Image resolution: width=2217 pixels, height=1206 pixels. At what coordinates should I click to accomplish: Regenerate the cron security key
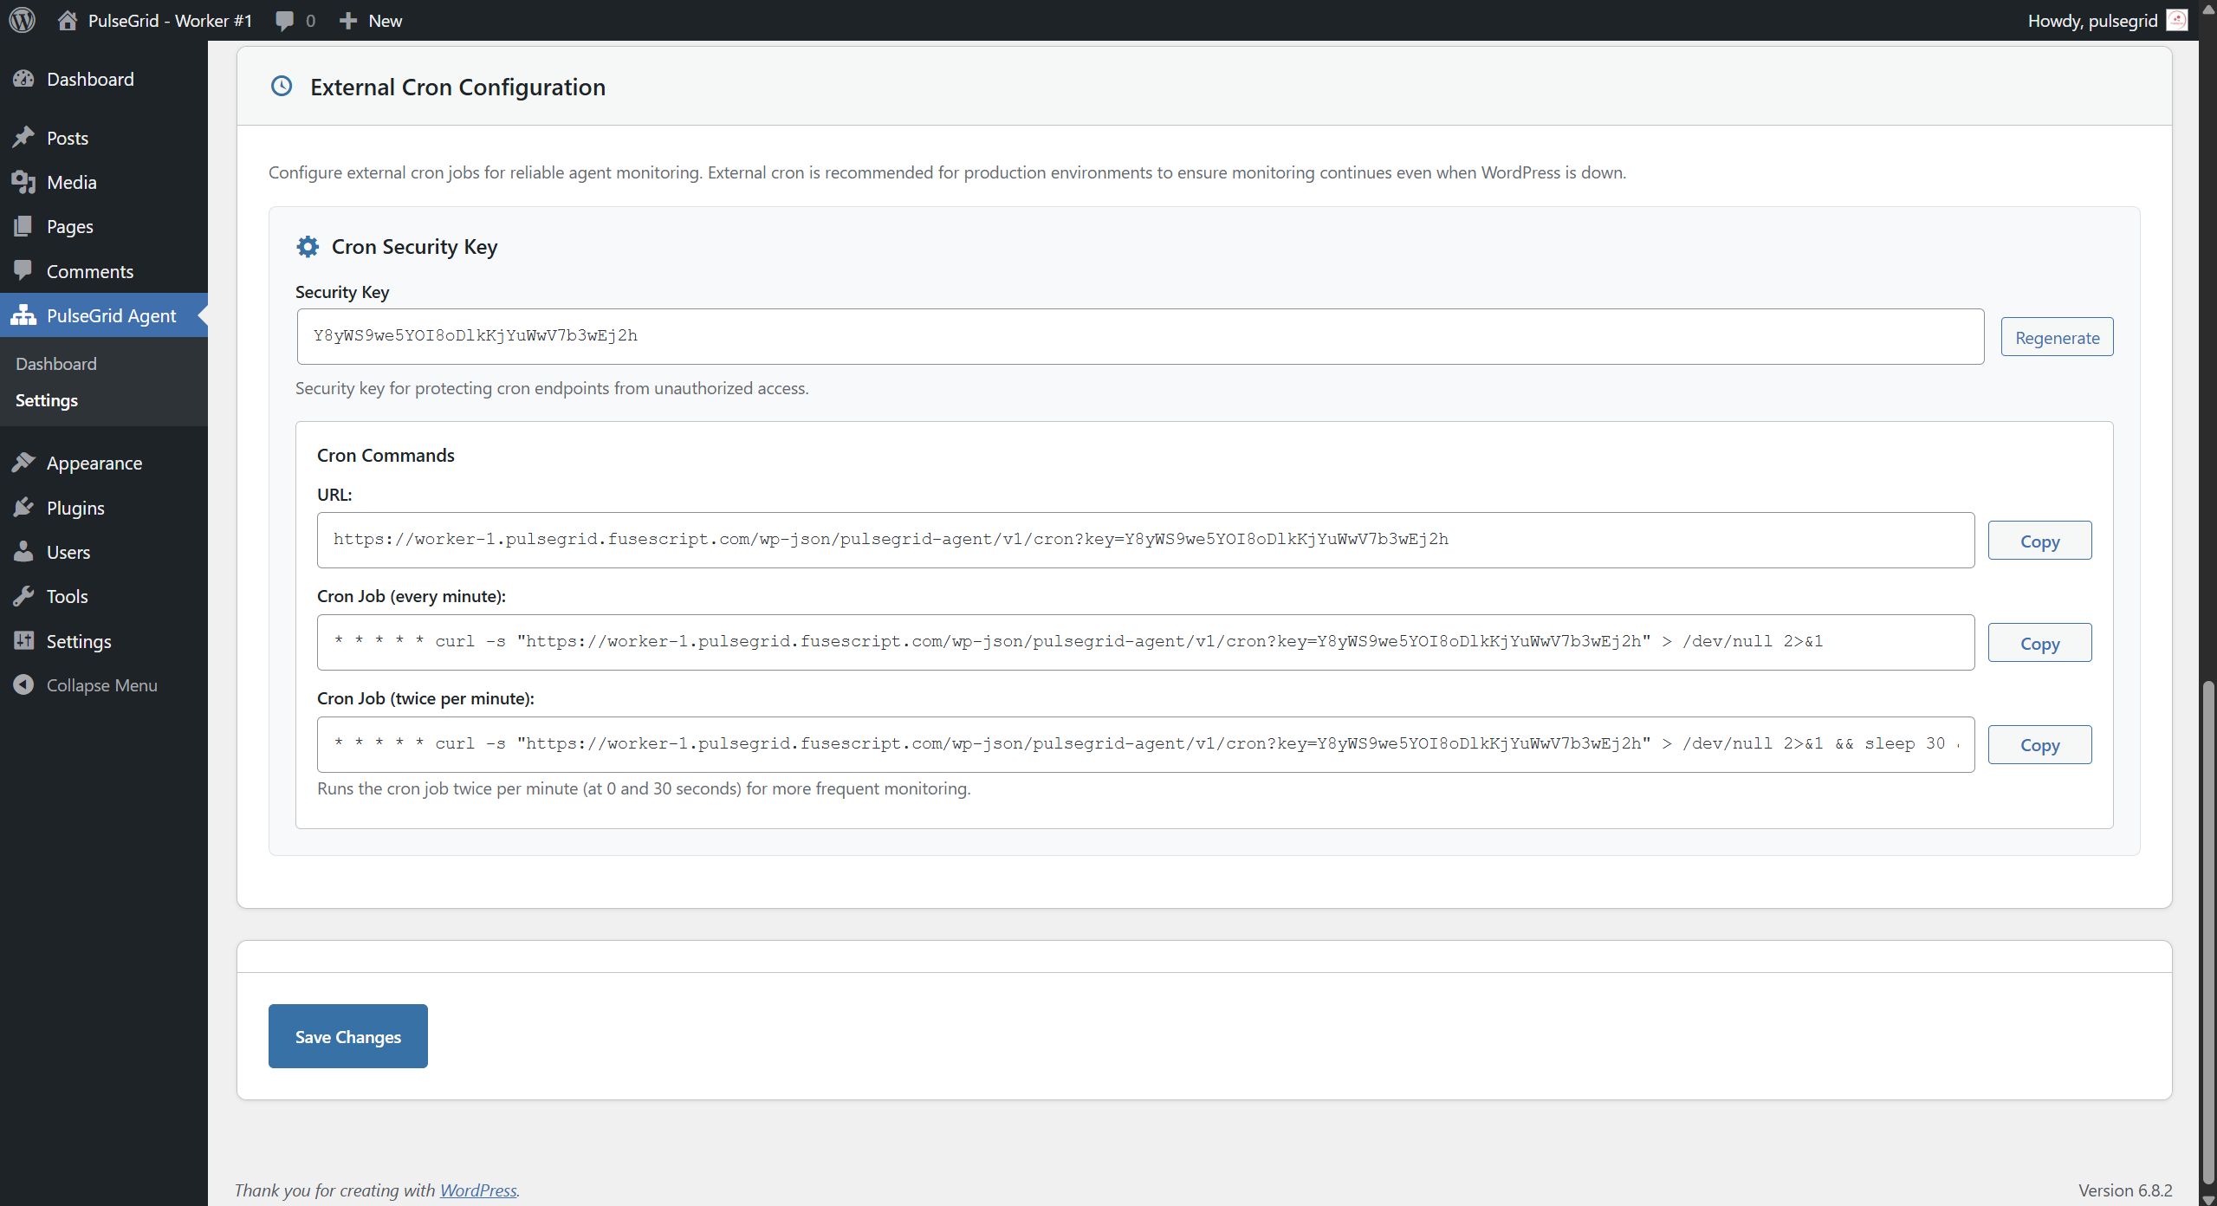[x=2056, y=337]
